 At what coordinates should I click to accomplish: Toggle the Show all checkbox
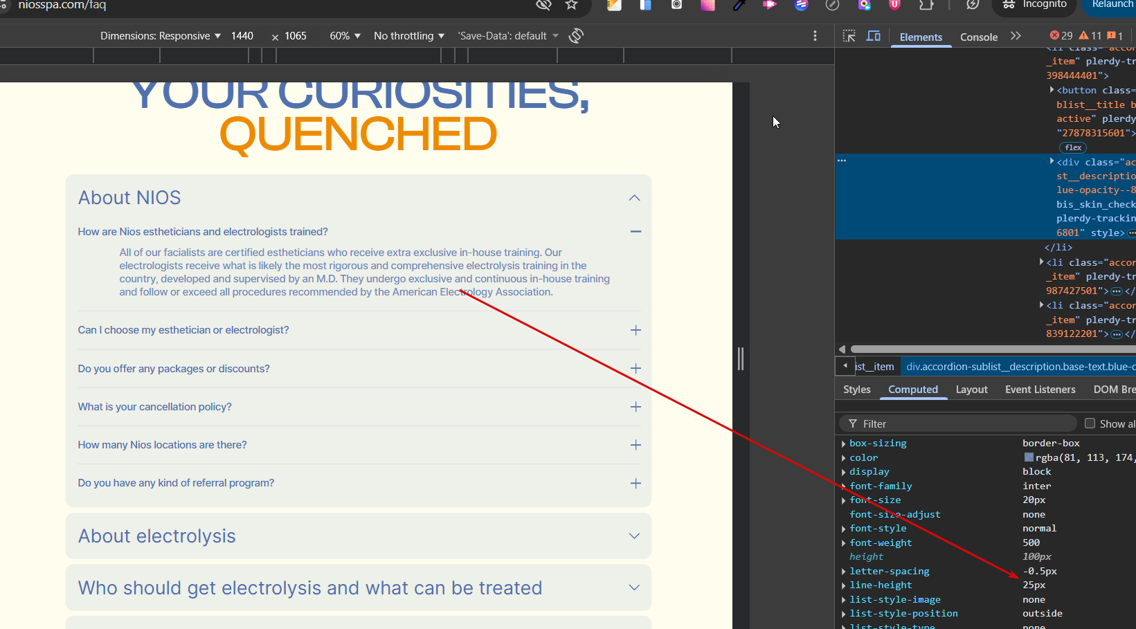(1090, 423)
